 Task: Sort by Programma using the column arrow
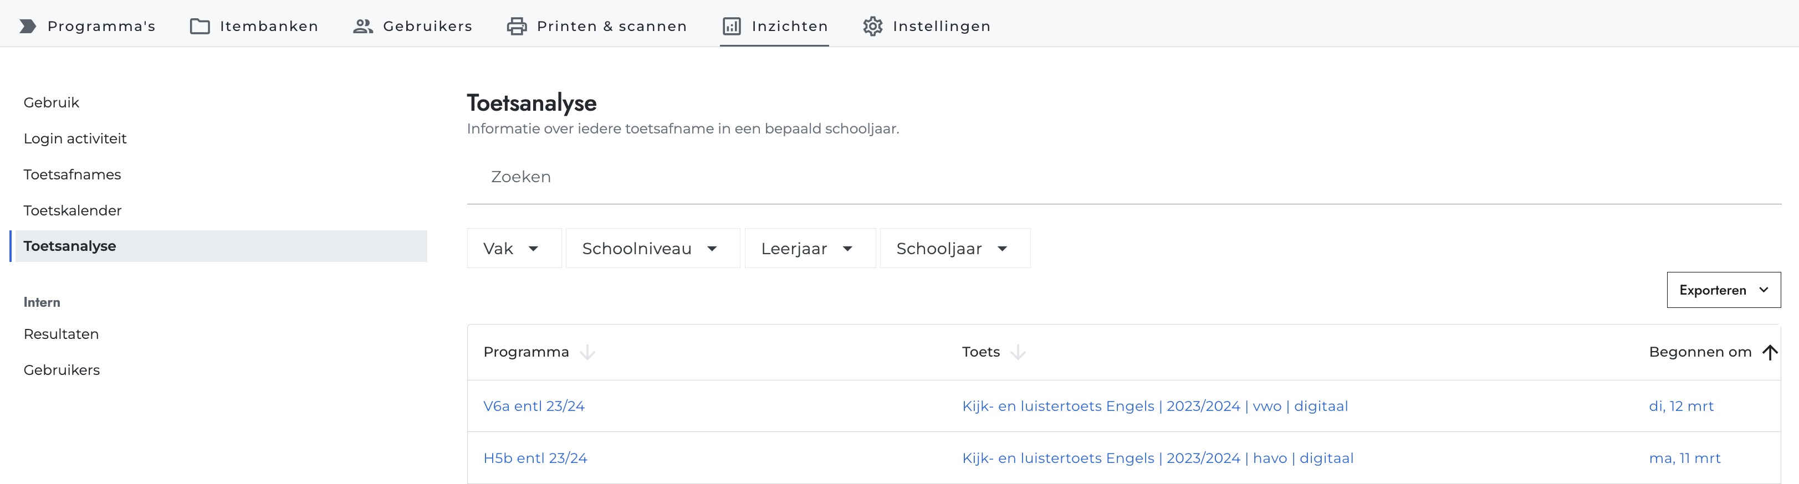(587, 352)
